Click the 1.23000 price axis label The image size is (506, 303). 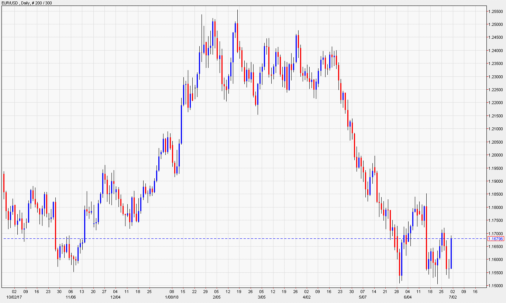[496, 77]
